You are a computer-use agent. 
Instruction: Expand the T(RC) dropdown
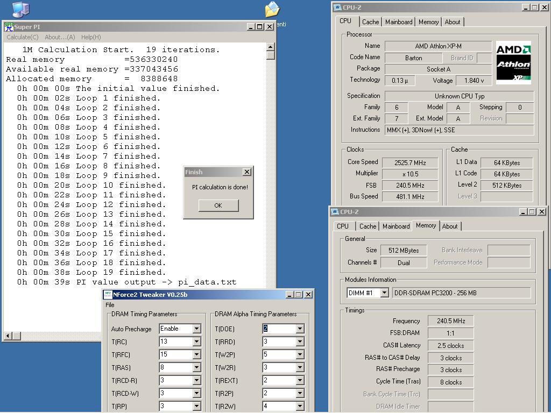197,341
